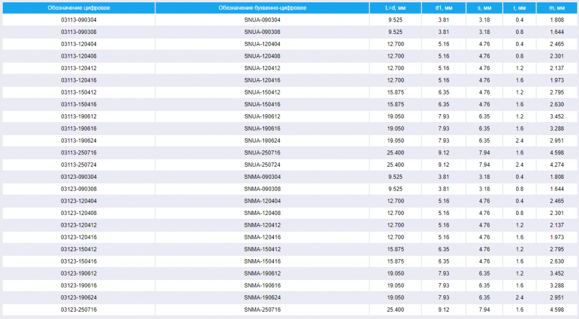
Task: Click the 4.274 value in m column
Action: click(x=557, y=165)
